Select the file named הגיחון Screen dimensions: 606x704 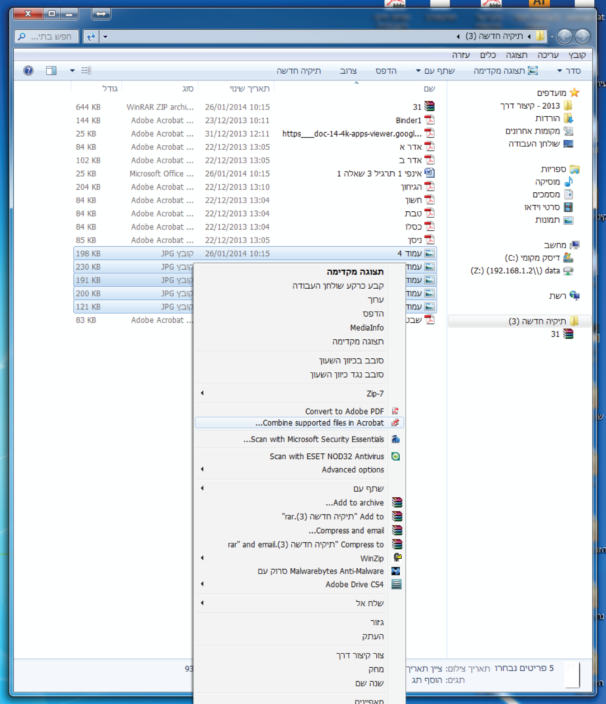pyautogui.click(x=411, y=187)
